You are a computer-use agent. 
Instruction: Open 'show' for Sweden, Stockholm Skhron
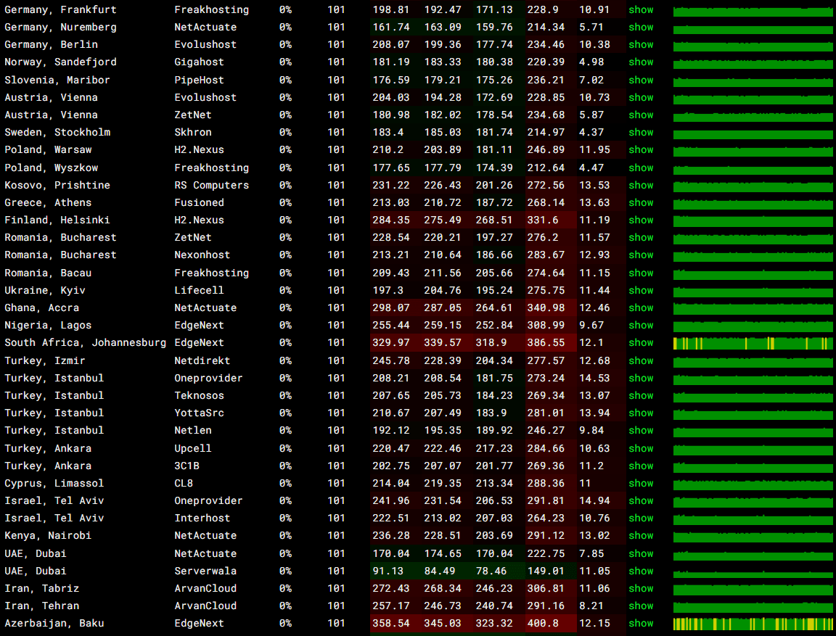[x=641, y=132]
